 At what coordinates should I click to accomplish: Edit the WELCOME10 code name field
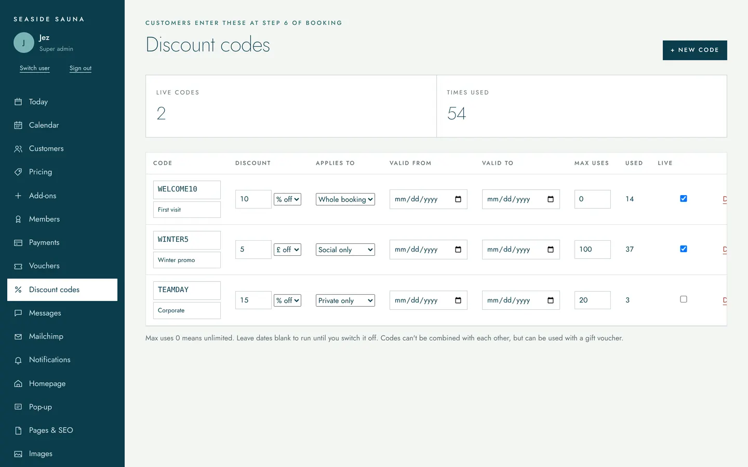187,189
